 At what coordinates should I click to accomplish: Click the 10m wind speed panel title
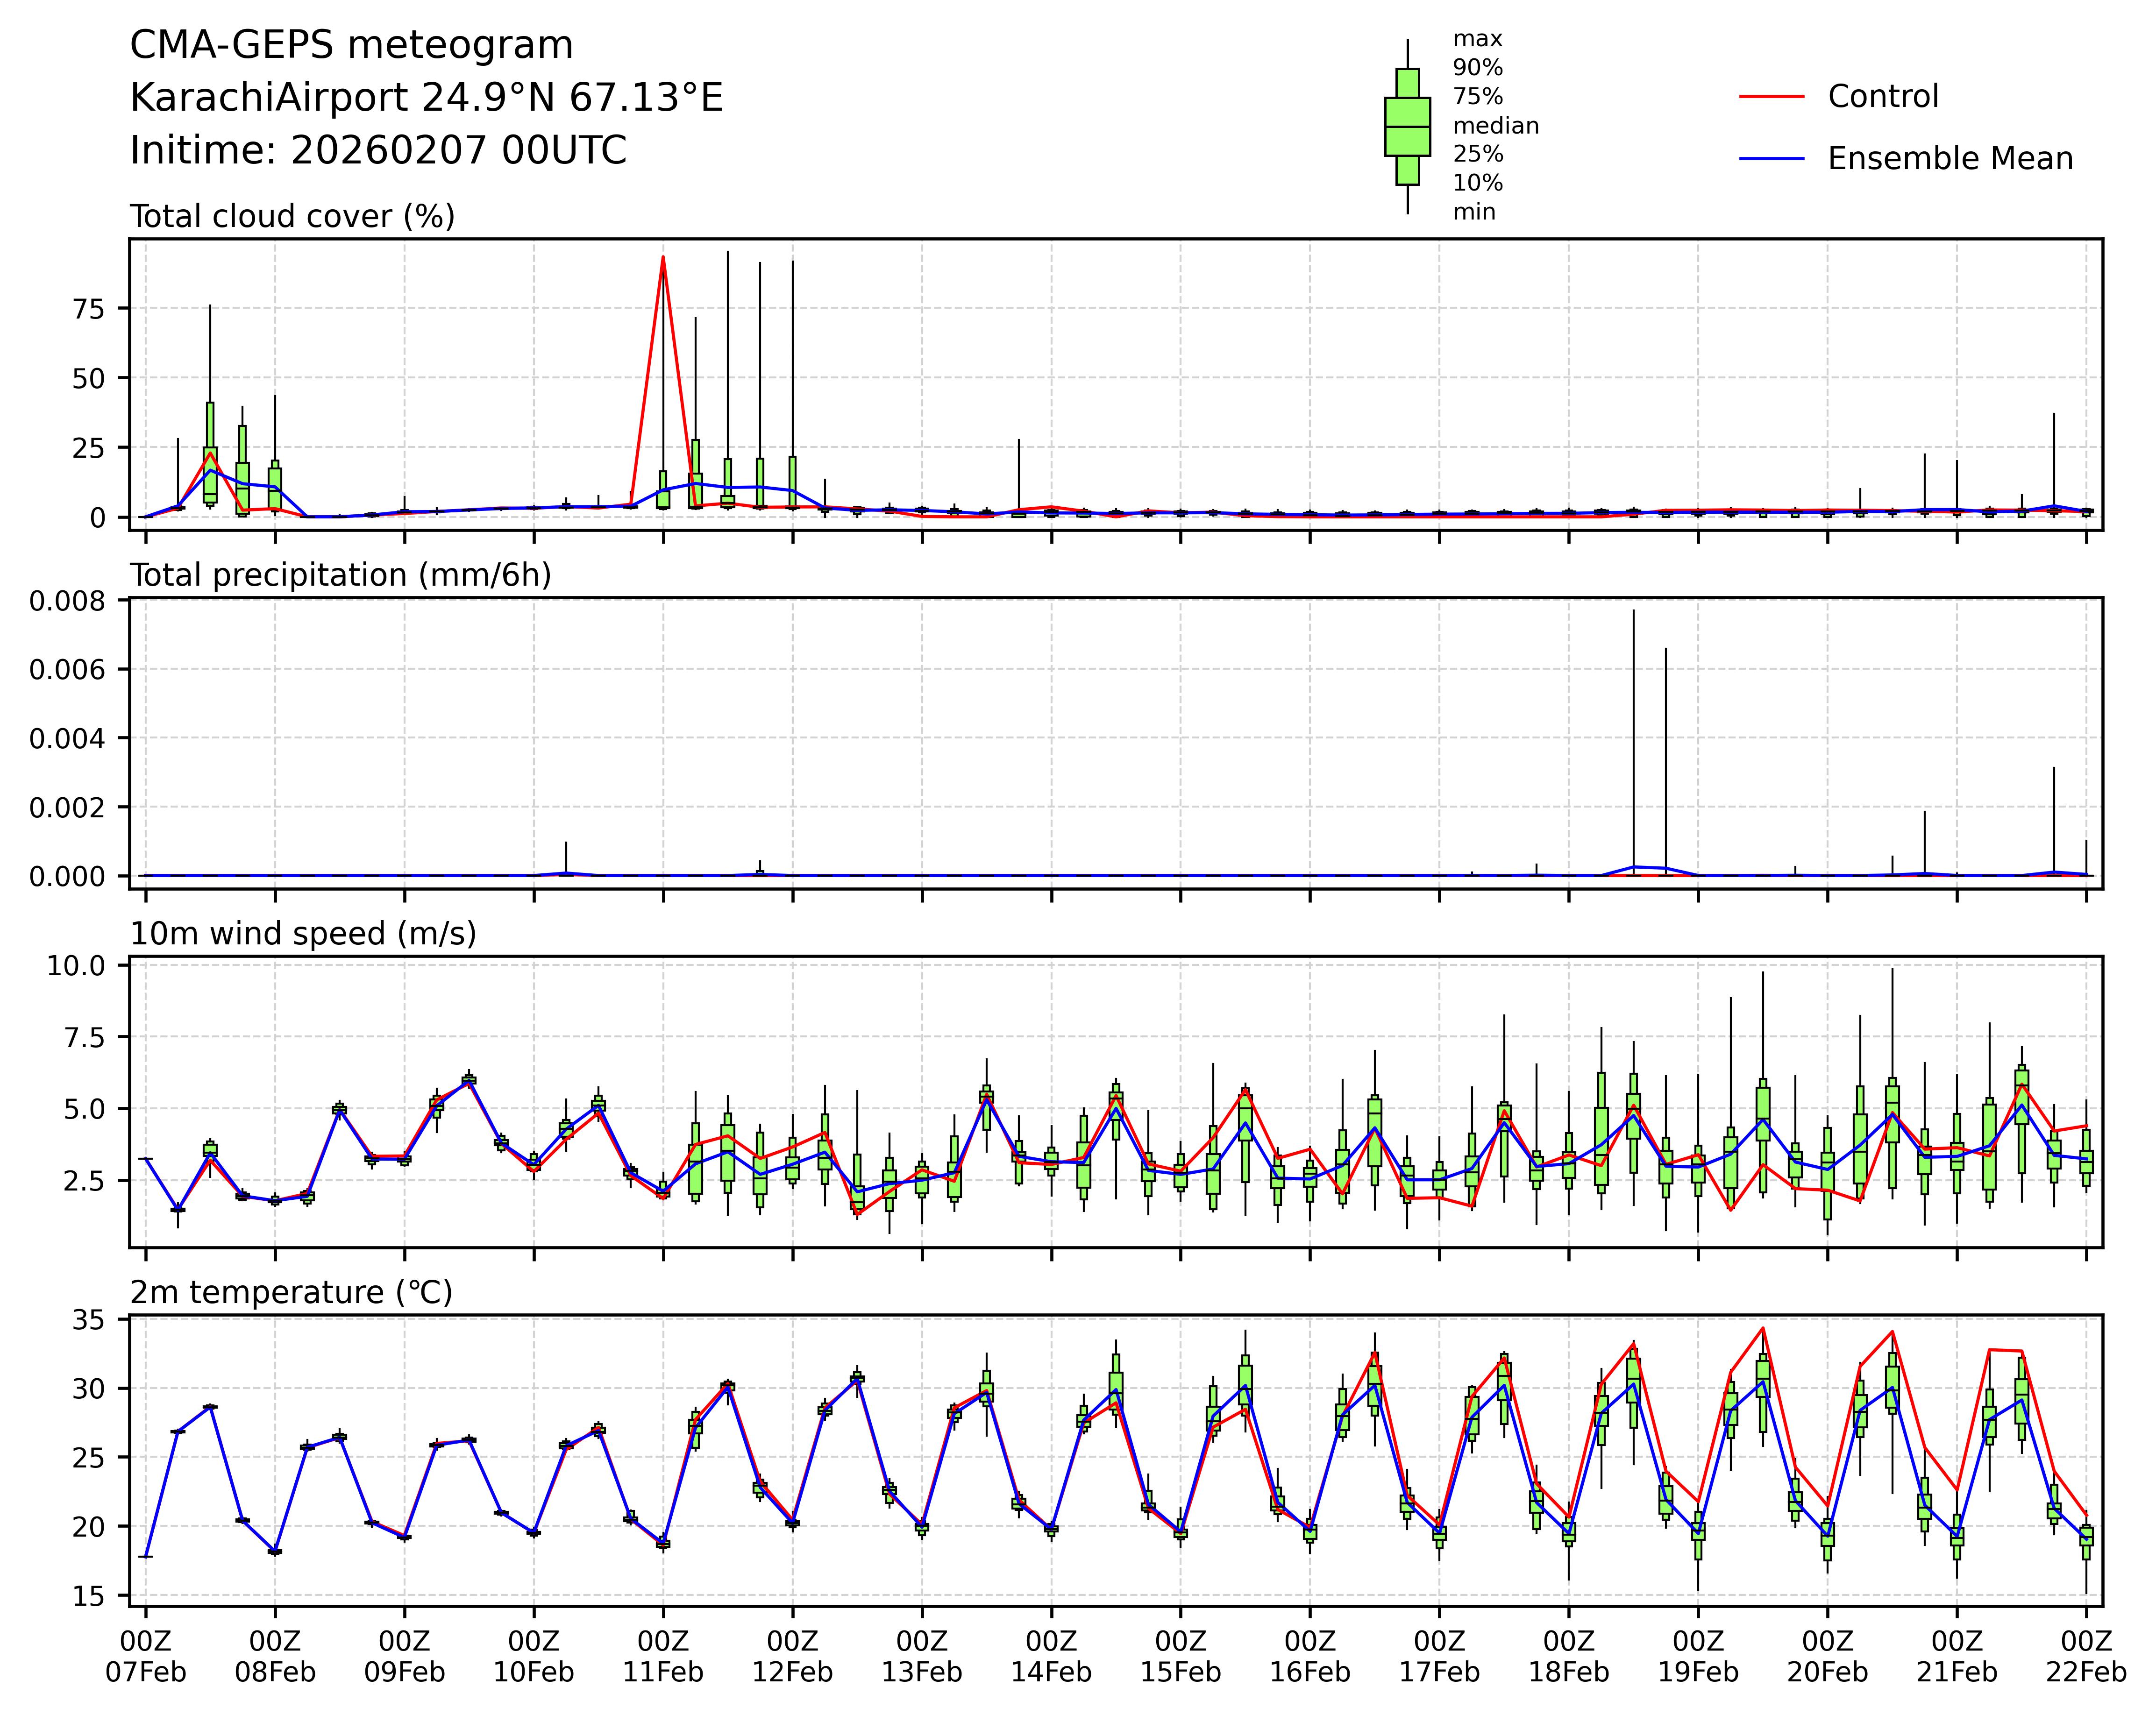coord(303,934)
